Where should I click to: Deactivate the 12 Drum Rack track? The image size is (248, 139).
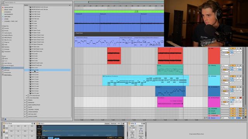pyautogui.click(x=232, y=98)
